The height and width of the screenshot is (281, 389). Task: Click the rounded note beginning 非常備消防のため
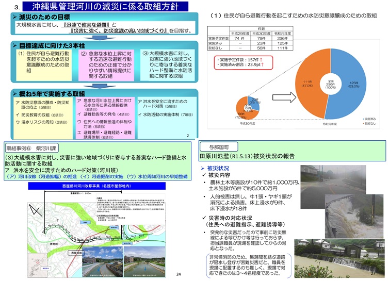(x=248, y=265)
